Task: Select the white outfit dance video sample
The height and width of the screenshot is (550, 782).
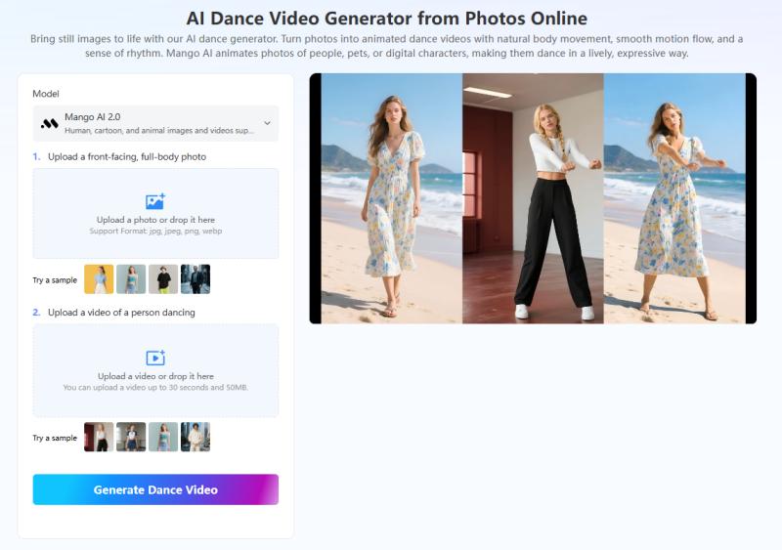Action: (195, 437)
